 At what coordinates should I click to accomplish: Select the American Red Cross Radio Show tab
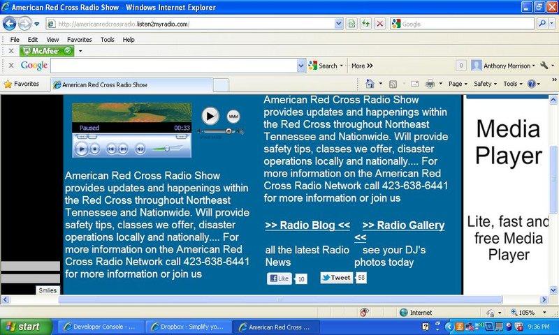click(x=132, y=84)
